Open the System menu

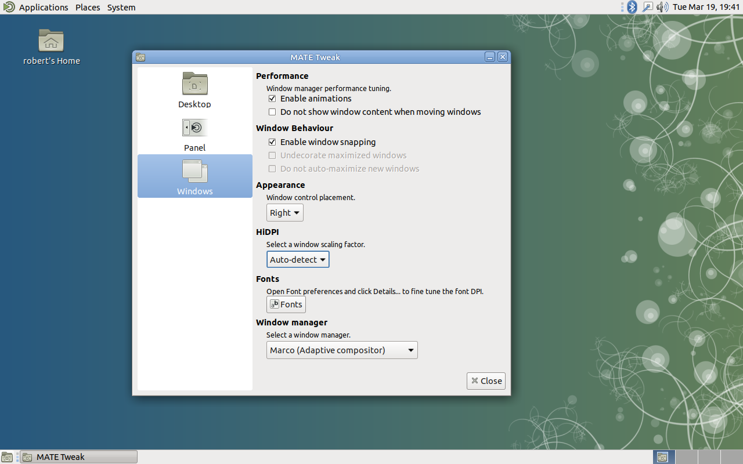(121, 8)
